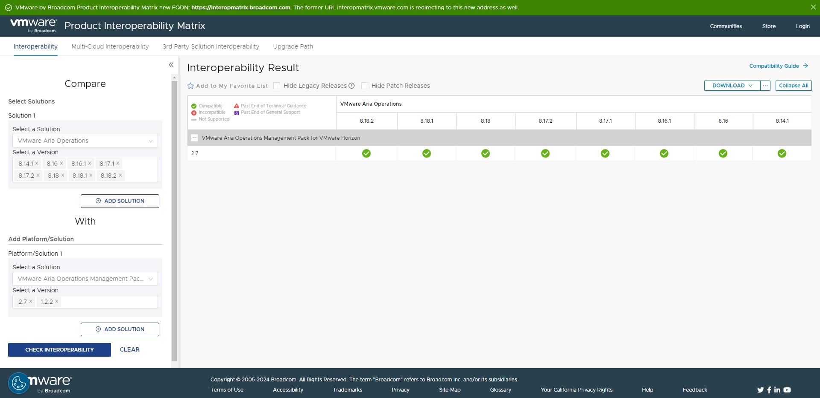Click the left panel vertical scrollbar

174,213
